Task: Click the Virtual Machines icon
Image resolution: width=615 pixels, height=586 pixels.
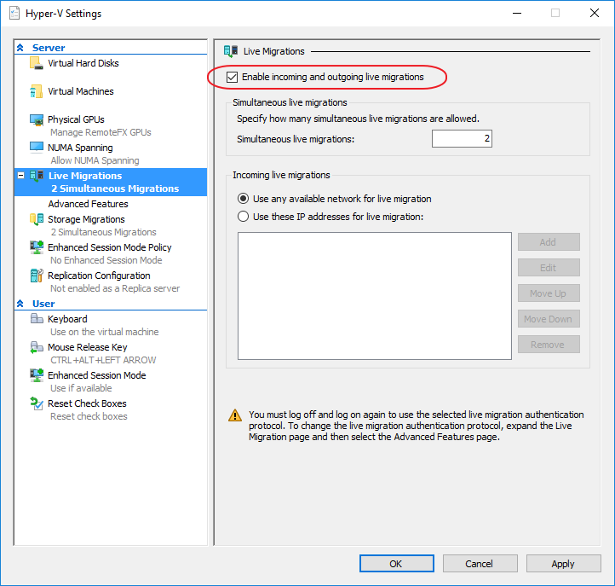Action: 36,91
